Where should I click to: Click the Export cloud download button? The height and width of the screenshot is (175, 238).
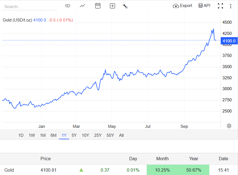(183, 6)
